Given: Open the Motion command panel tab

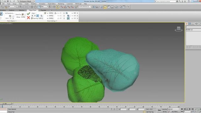Looking at the screenshot, I should point(196,24).
